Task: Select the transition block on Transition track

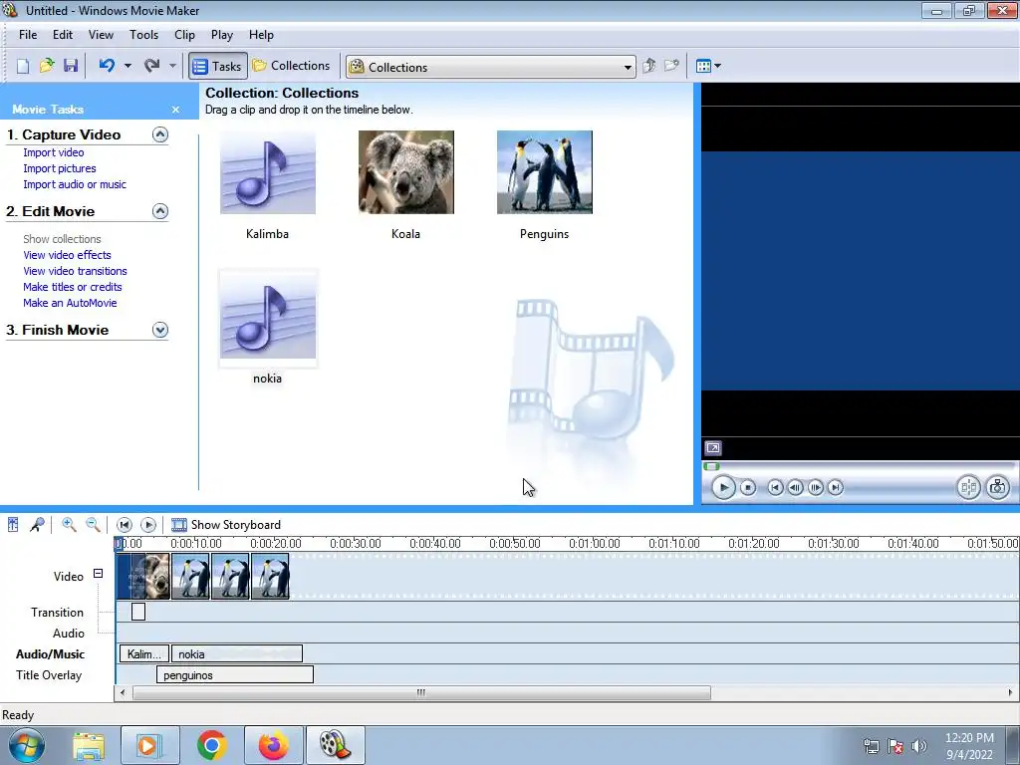Action: pyautogui.click(x=138, y=612)
